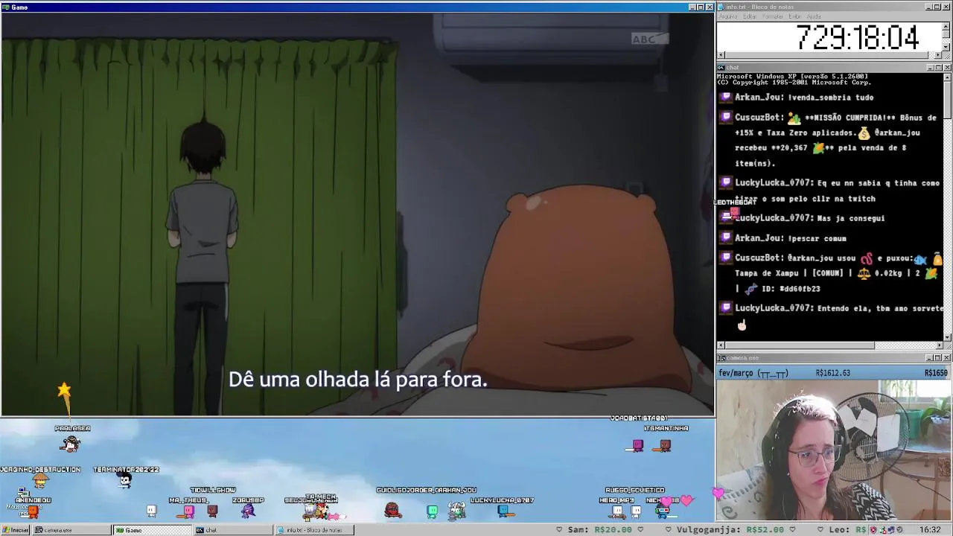Image resolution: width=953 pixels, height=536 pixels.
Task: Click the Twitch badge beside CuscuzBot MISSÃO CUMPRIDA
Action: pyautogui.click(x=726, y=117)
